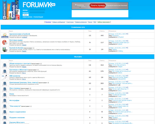Open the Одноклассники и Facebook forum
This screenshot has width=155, height=124.
(20, 34)
